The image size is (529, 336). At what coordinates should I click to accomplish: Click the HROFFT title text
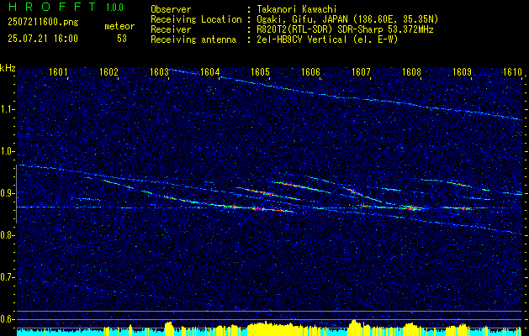pos(52,7)
